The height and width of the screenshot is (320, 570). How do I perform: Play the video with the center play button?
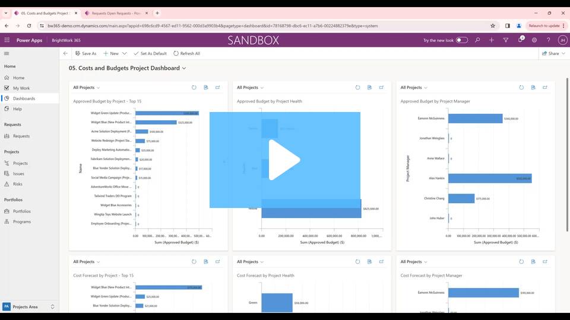coord(284,160)
